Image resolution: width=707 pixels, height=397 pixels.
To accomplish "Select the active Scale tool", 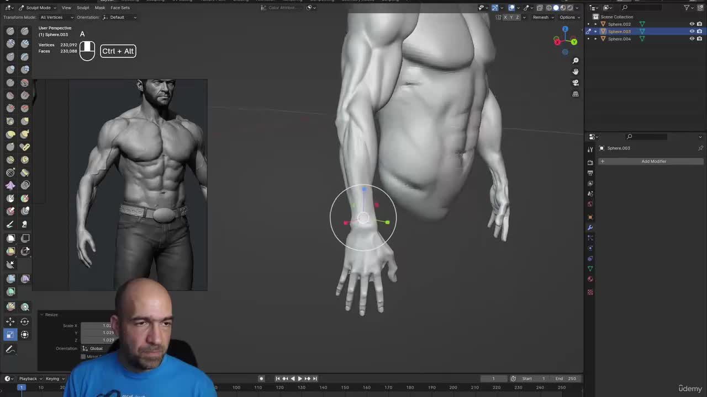I will click(x=10, y=334).
